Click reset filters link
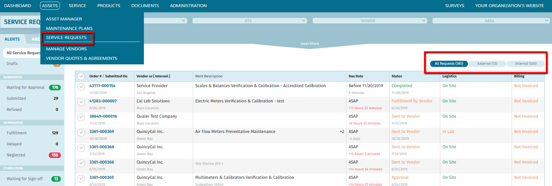This screenshot has height=186, width=552. coord(310,44)
